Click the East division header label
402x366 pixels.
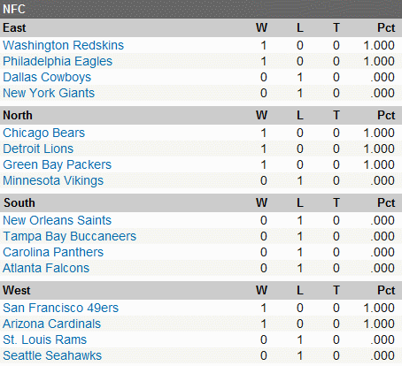[x=14, y=28]
